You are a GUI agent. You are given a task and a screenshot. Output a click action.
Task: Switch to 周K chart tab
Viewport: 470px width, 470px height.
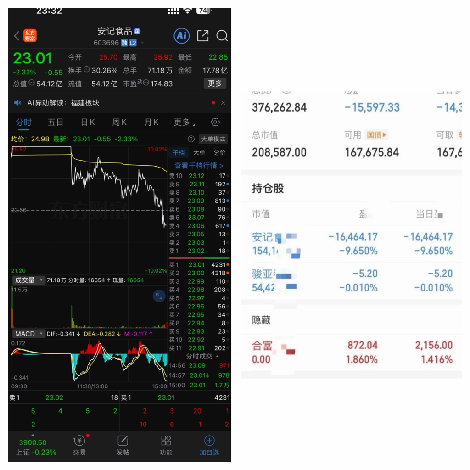[x=119, y=122]
